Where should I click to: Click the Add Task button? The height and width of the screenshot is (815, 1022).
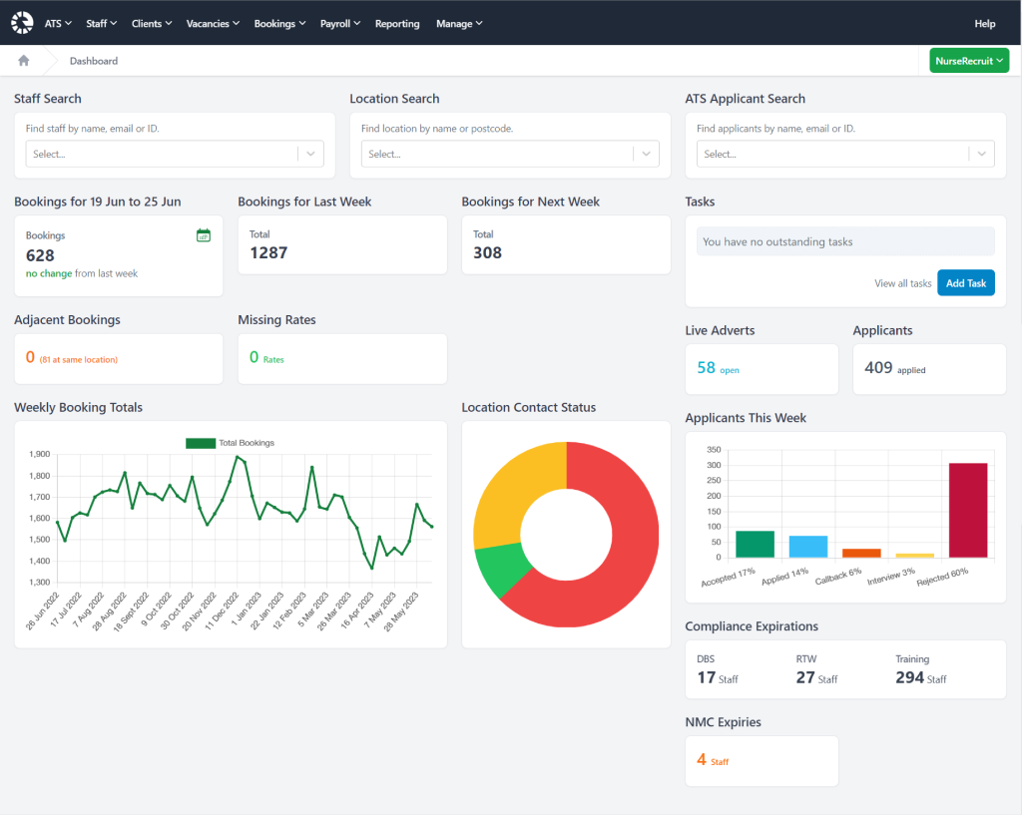(965, 282)
